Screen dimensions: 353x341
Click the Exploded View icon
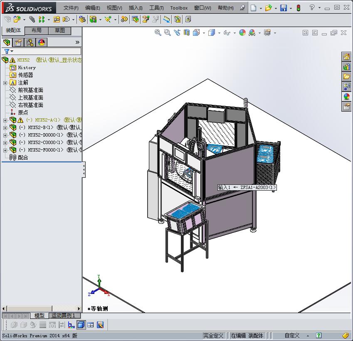[146, 20]
